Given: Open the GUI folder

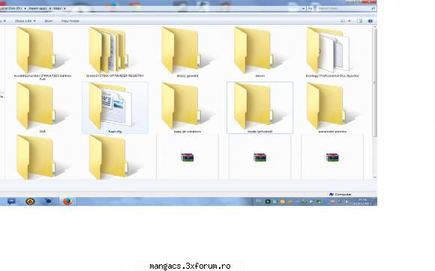Looking at the screenshot, I should (42, 108).
